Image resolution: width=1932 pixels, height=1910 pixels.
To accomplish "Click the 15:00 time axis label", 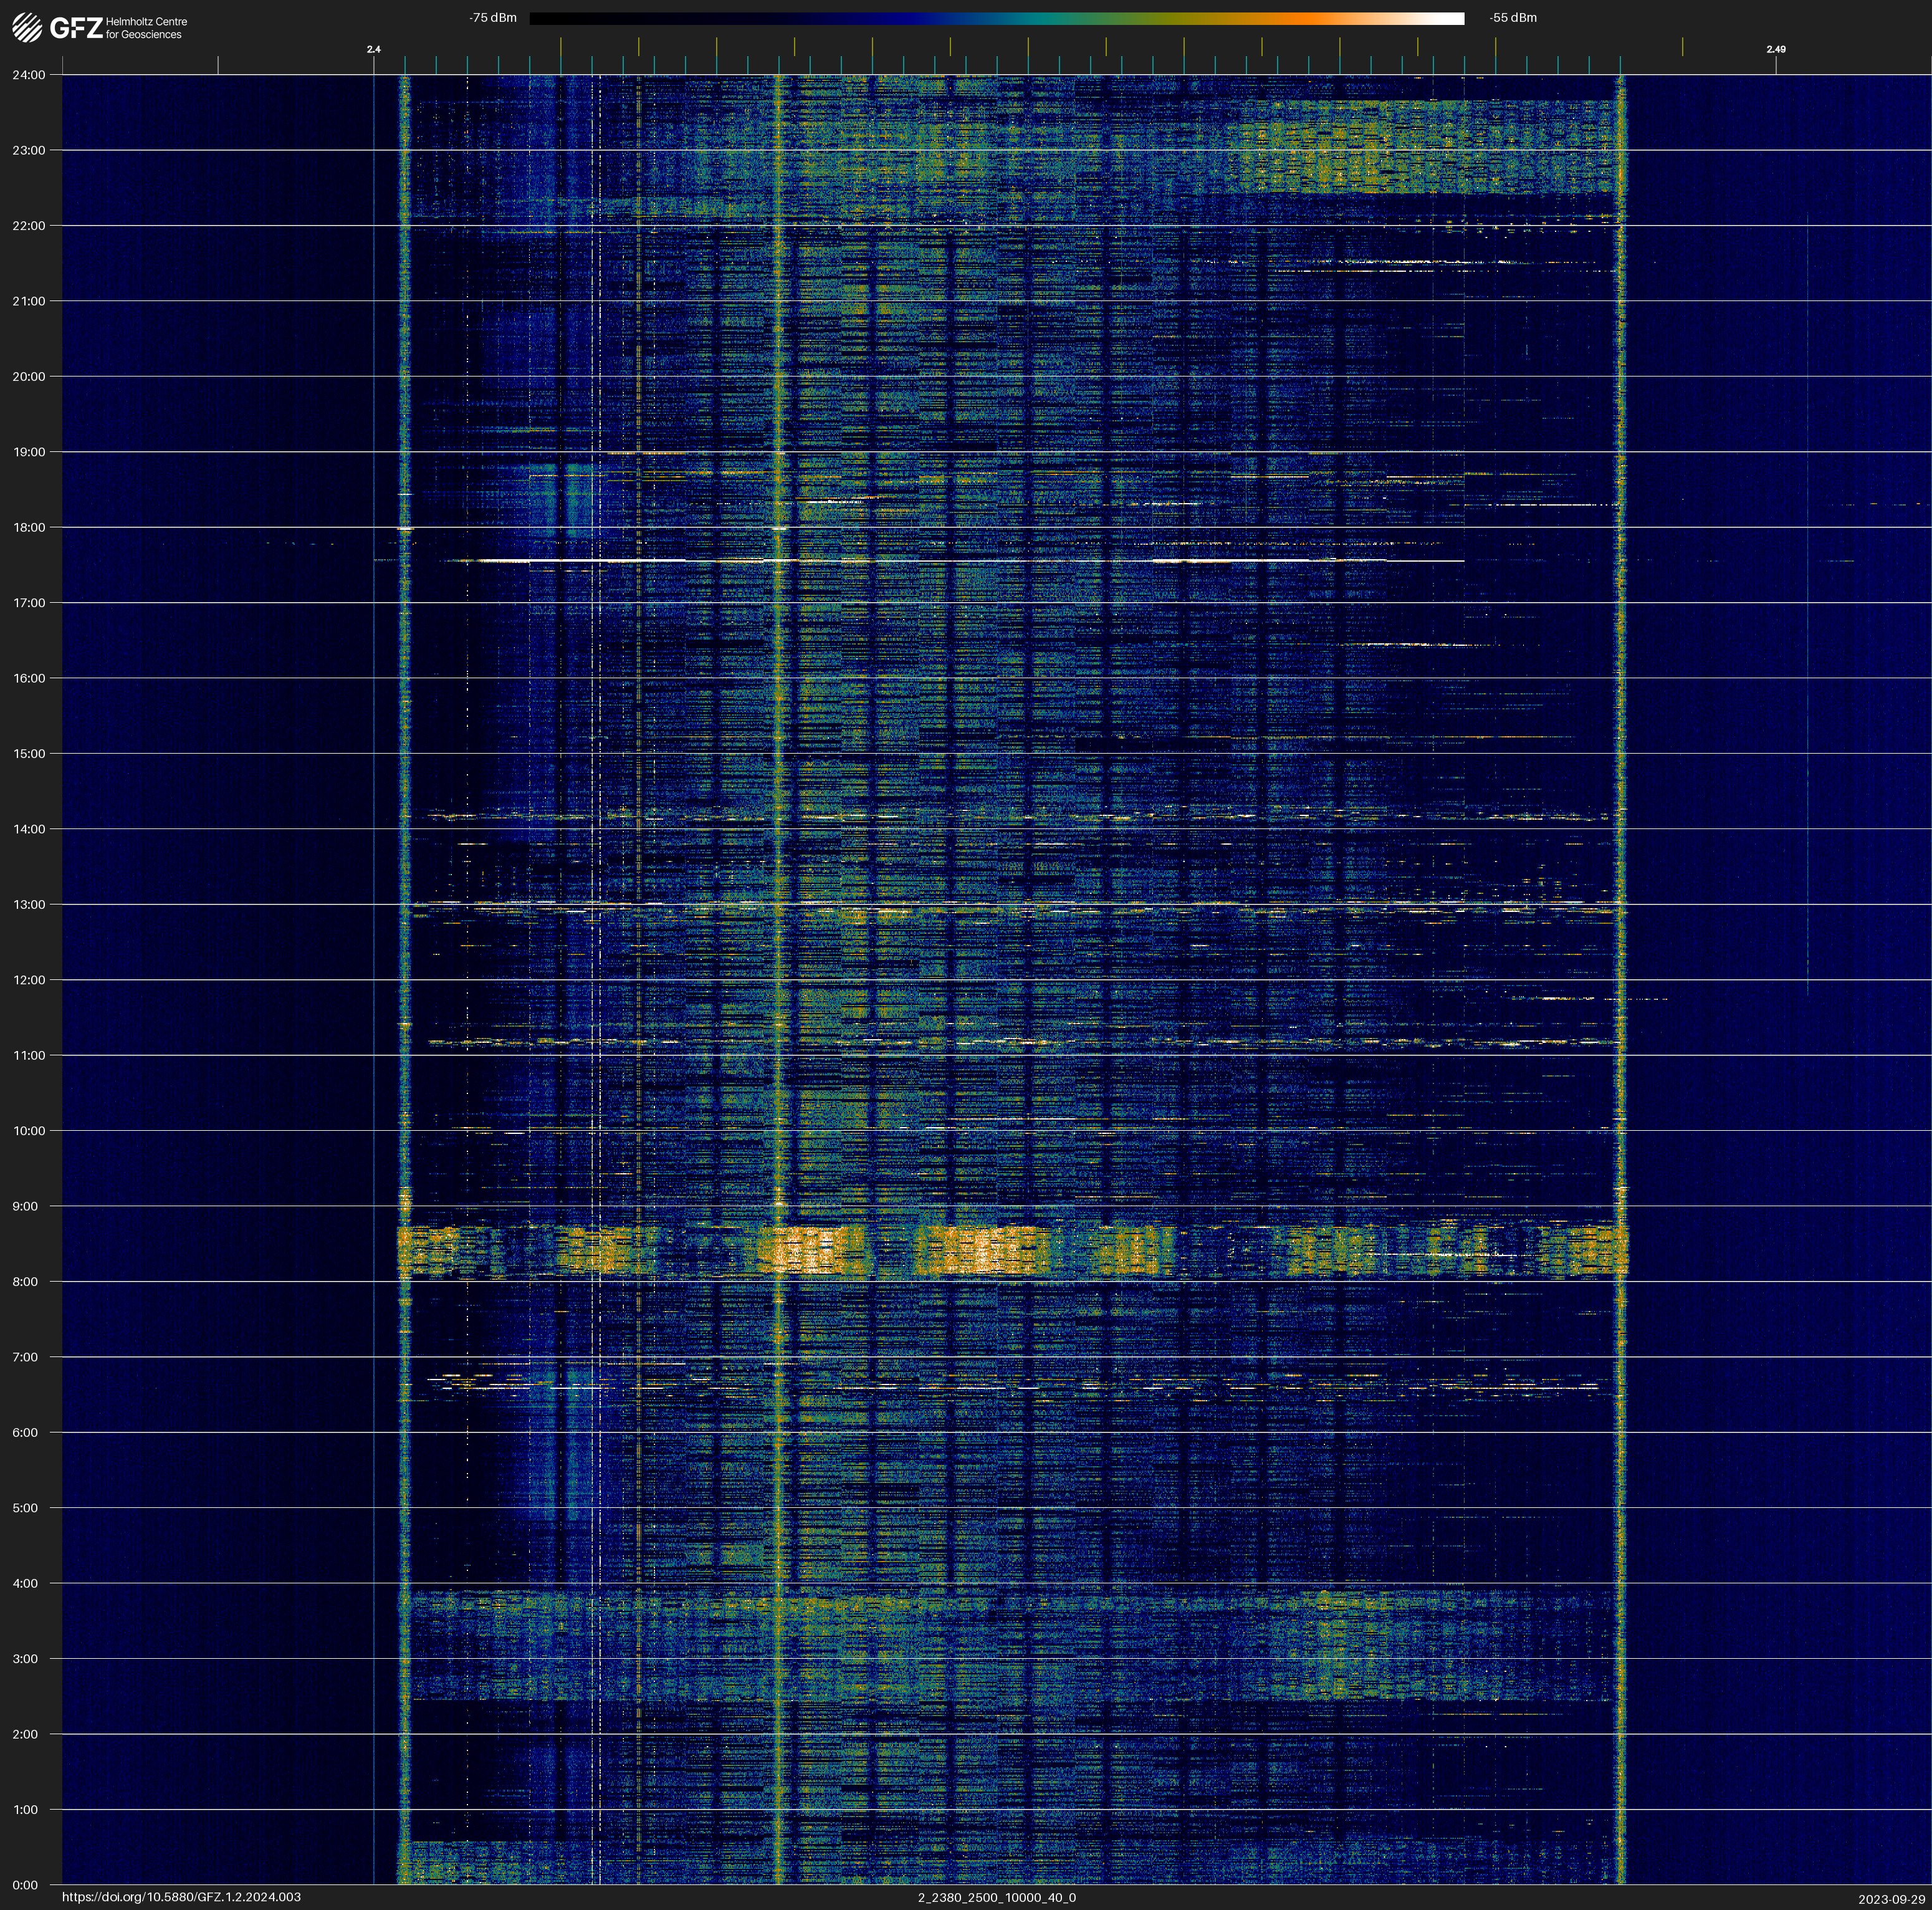I will pyautogui.click(x=29, y=753).
